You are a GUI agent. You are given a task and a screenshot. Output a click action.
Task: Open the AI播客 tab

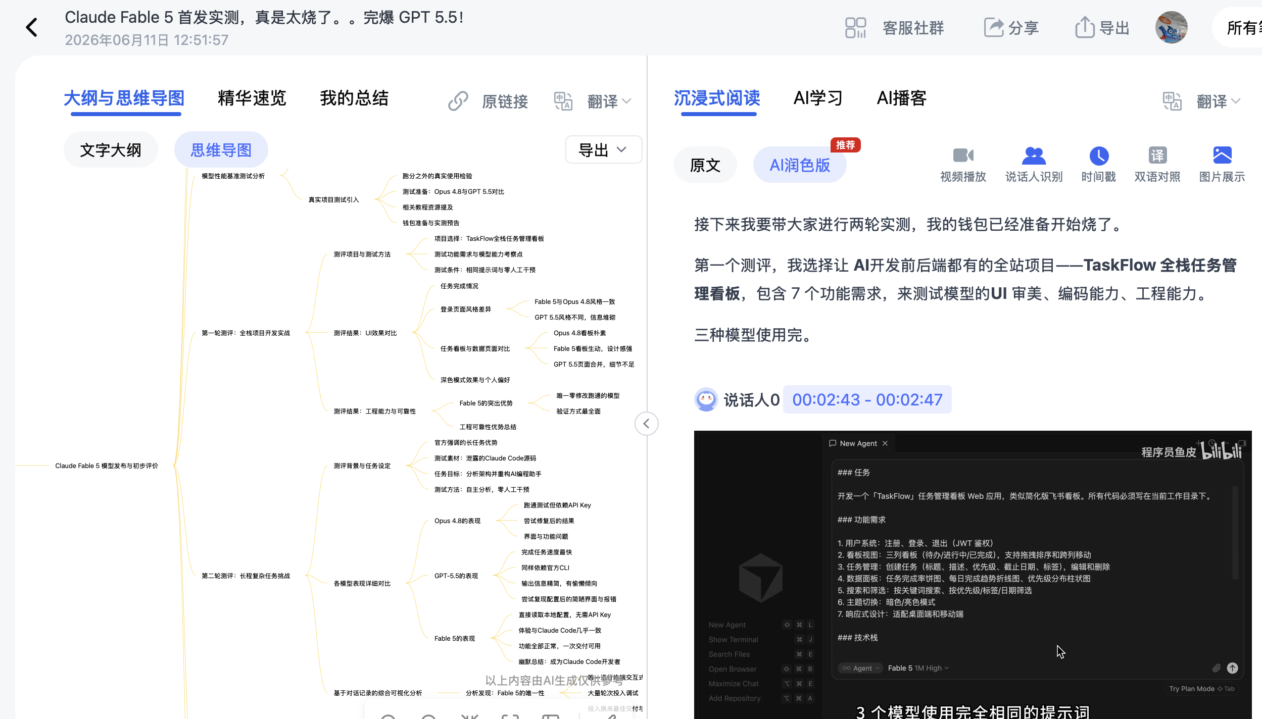click(x=902, y=98)
